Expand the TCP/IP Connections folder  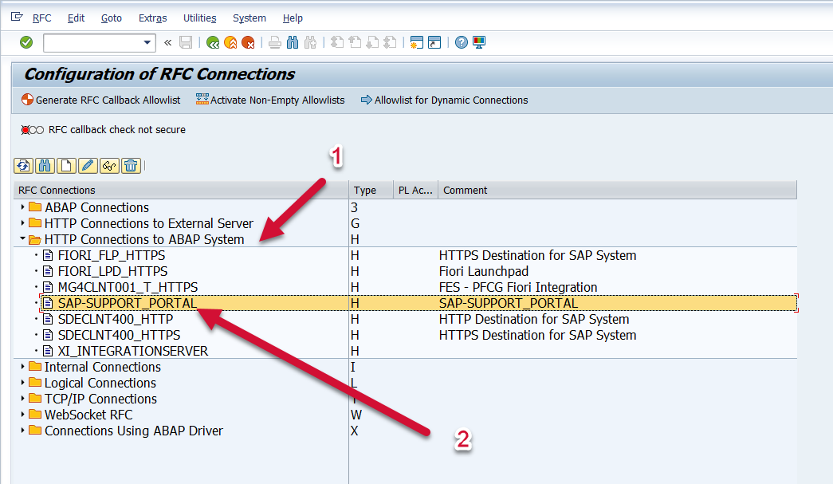coord(22,399)
